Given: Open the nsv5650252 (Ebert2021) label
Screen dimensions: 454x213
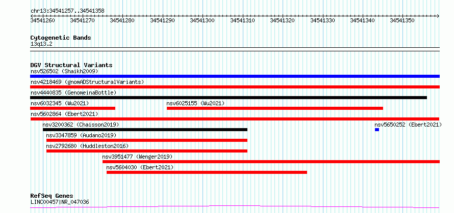Looking at the screenshot, I should click(408, 125).
